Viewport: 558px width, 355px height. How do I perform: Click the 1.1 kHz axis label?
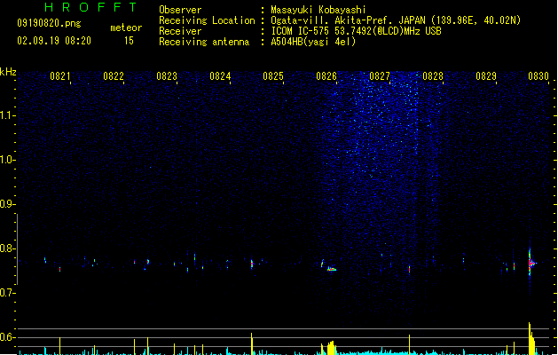tap(7, 115)
